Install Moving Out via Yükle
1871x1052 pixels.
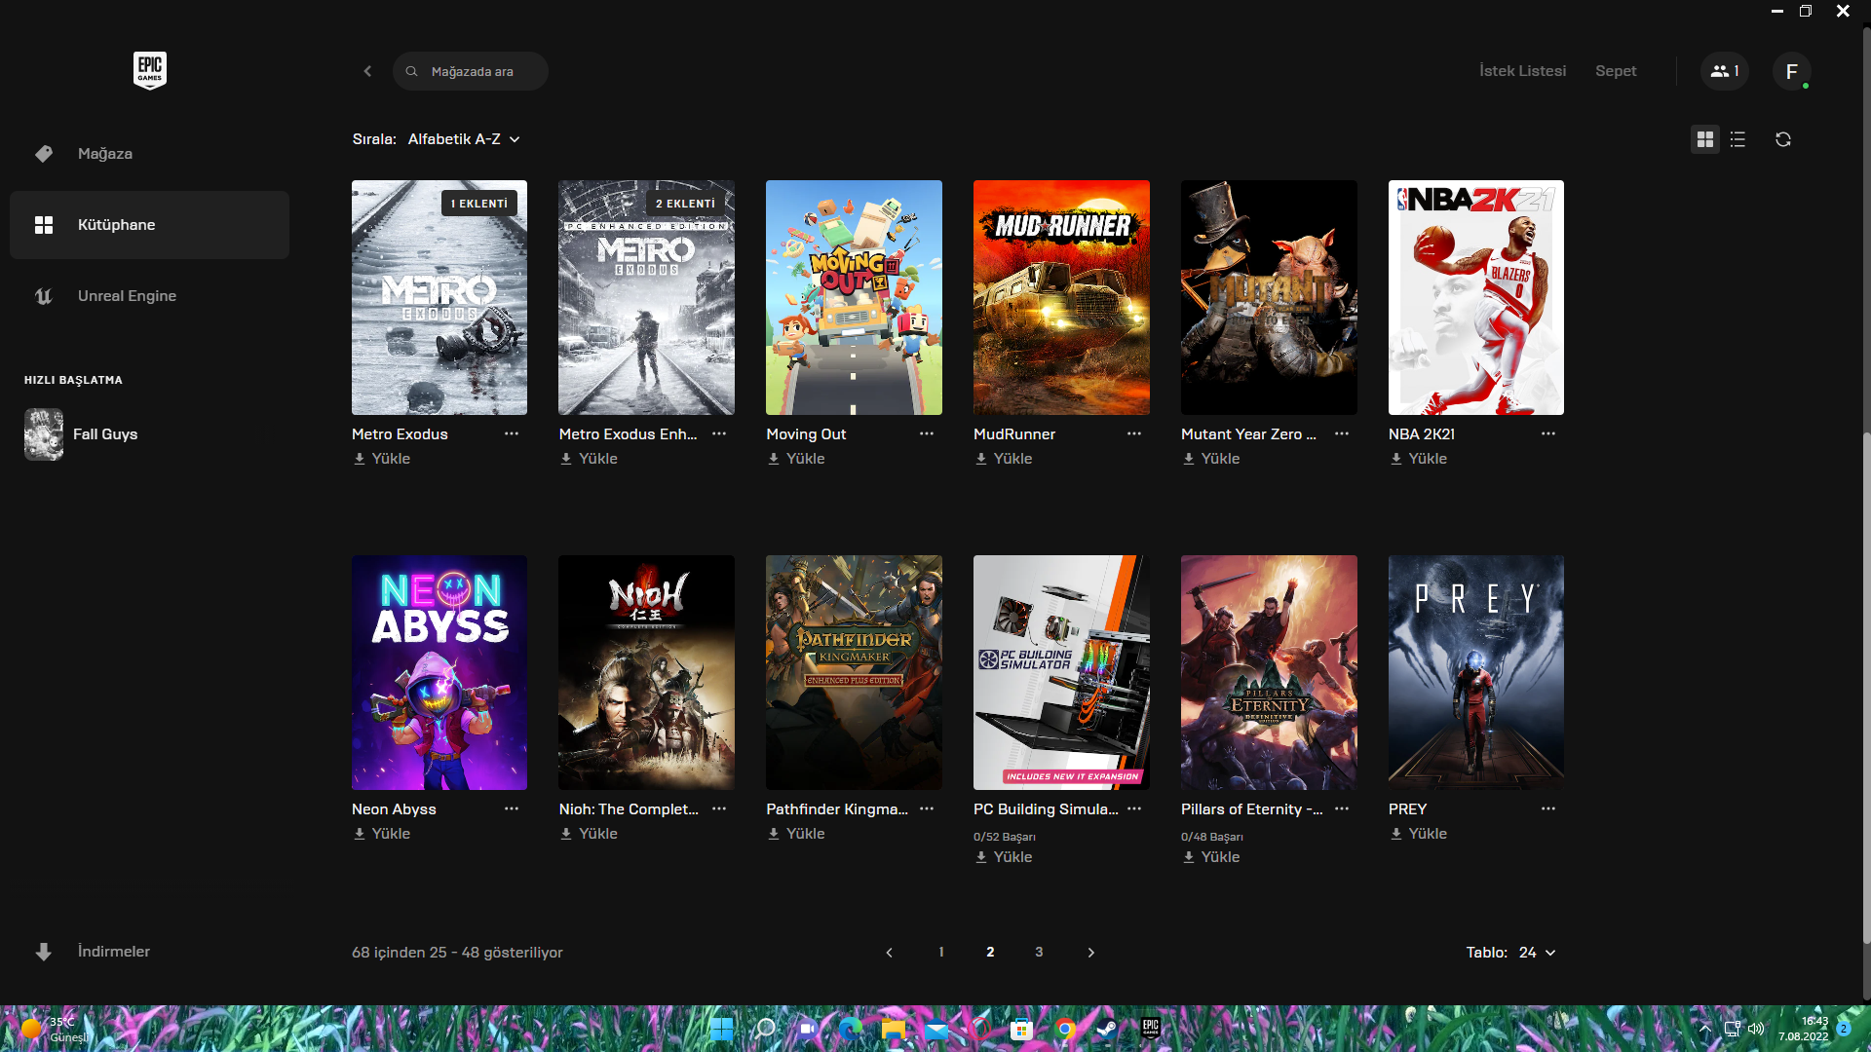796,459
